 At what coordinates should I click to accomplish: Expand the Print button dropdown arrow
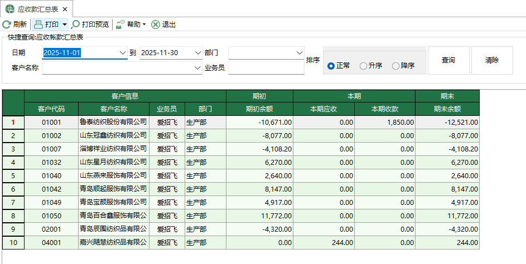(65, 25)
